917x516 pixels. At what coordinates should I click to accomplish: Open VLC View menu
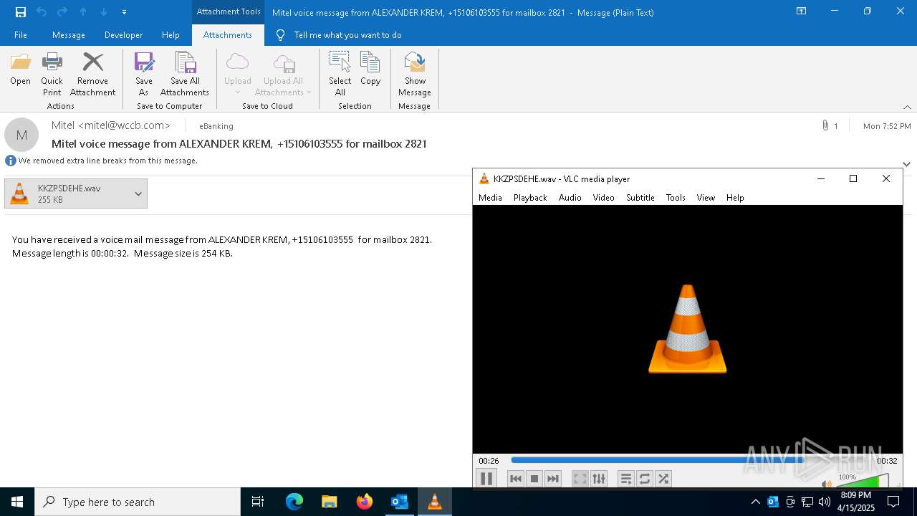[706, 198]
